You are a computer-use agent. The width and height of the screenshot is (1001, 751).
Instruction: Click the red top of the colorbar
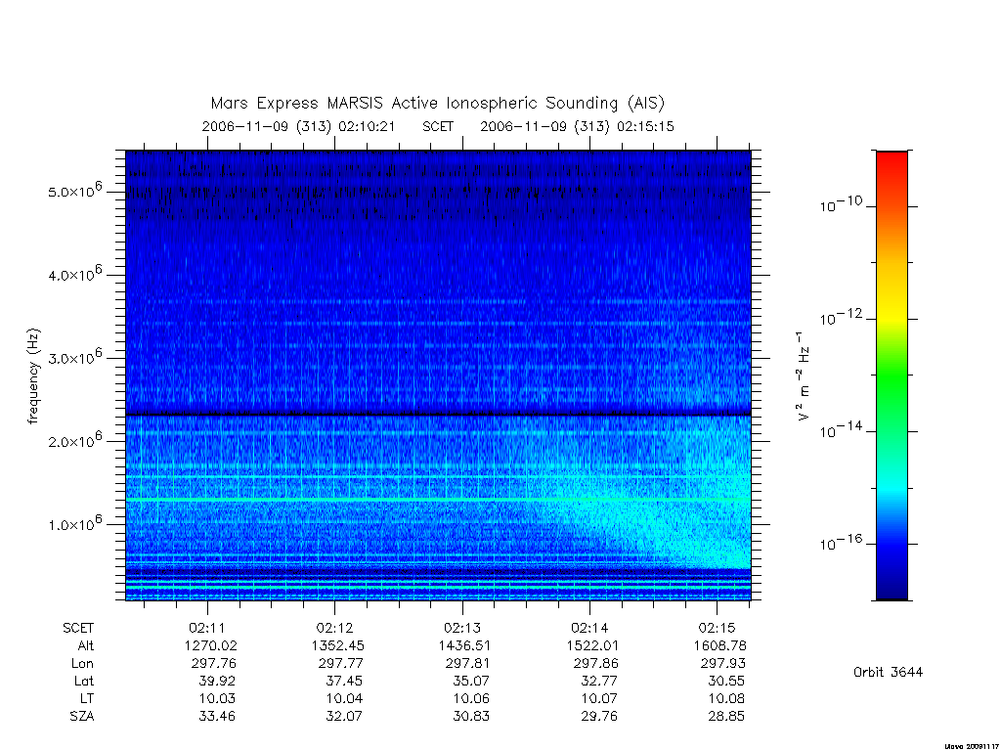(x=892, y=167)
